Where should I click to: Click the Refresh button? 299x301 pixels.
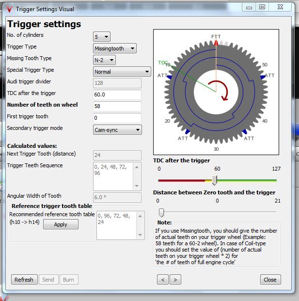pos(24,280)
